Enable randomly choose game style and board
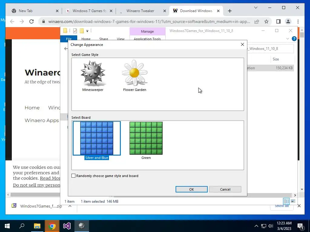Screen dimensions: 310x232 coord(73,176)
